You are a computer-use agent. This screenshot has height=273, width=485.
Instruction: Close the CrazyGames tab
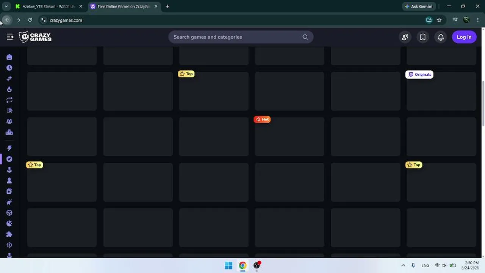click(x=156, y=6)
